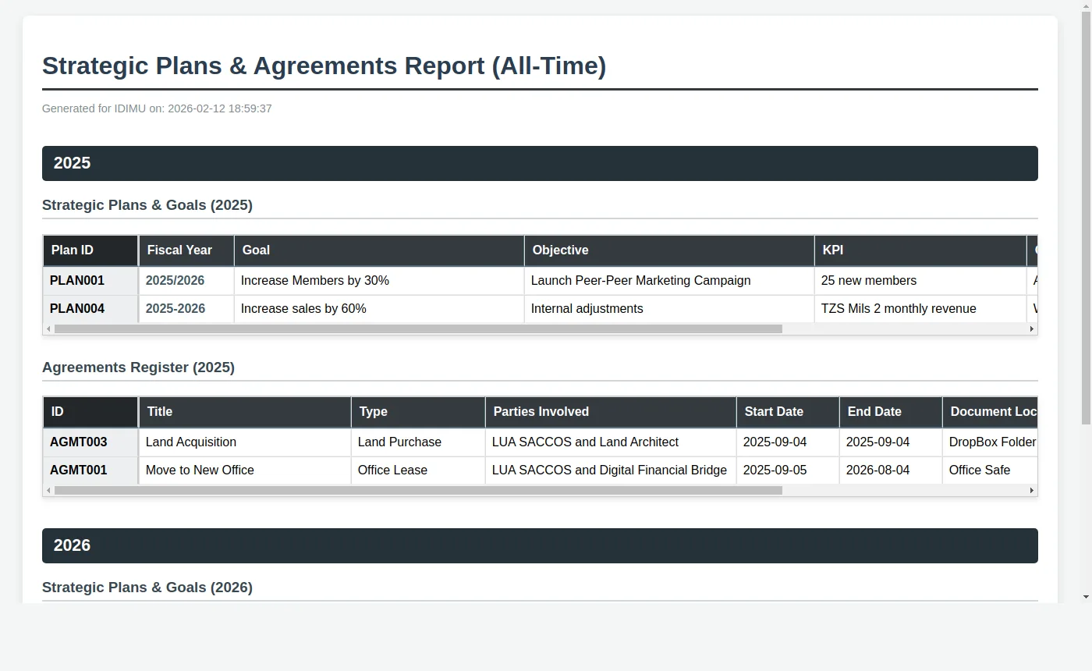
Task: Click the plans table scroll-right arrow
Action: coord(1032,329)
